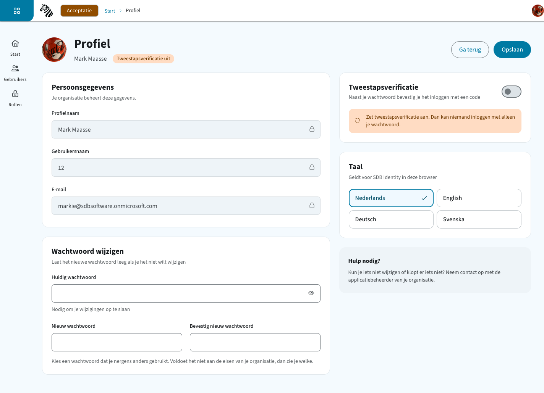Click lock icon in Profielnaam field

[x=312, y=129]
